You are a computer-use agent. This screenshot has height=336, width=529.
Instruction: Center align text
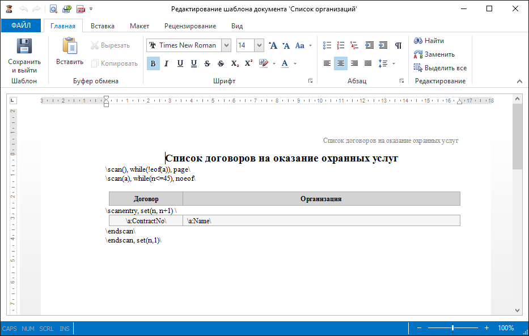pos(341,63)
